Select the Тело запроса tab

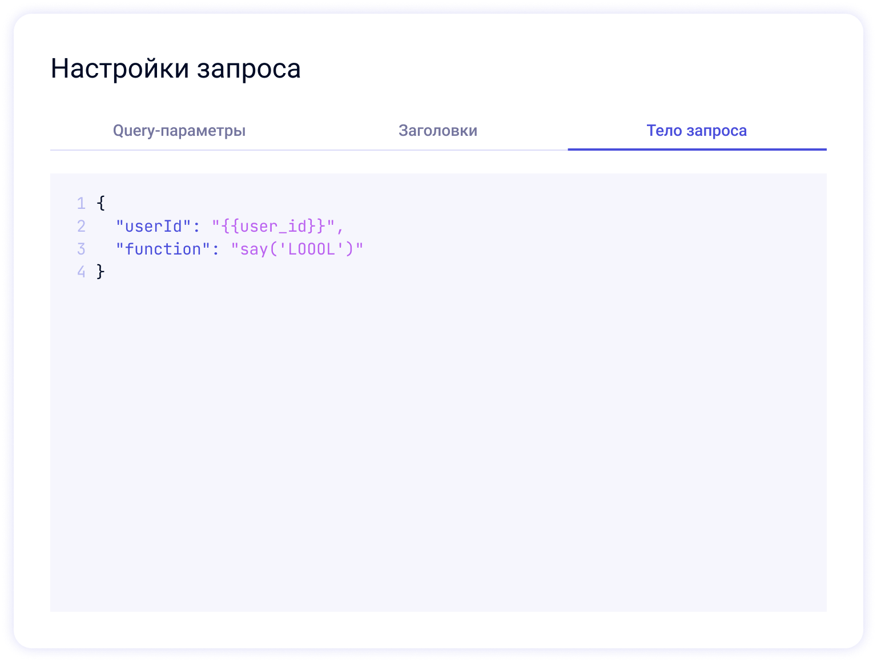pos(697,131)
